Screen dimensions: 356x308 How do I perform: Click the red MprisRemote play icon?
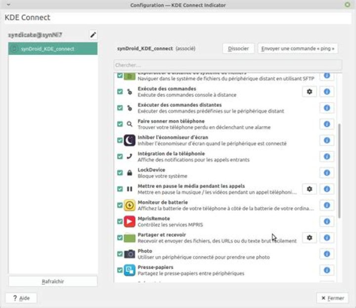(x=130, y=221)
